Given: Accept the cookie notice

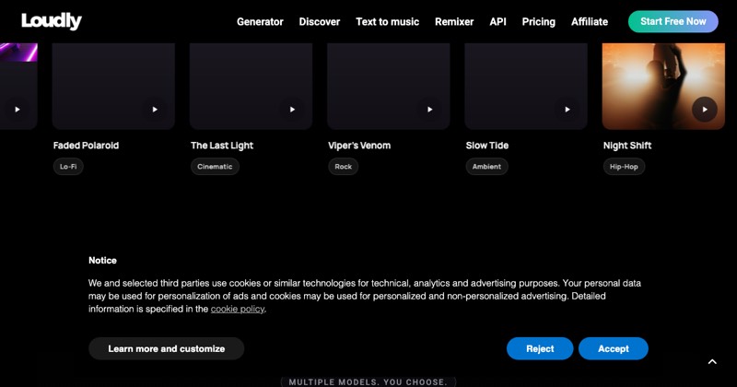Looking at the screenshot, I should click(614, 348).
